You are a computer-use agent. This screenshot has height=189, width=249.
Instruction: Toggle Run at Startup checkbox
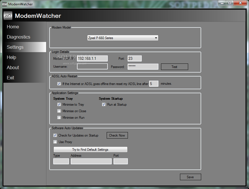point(104,105)
